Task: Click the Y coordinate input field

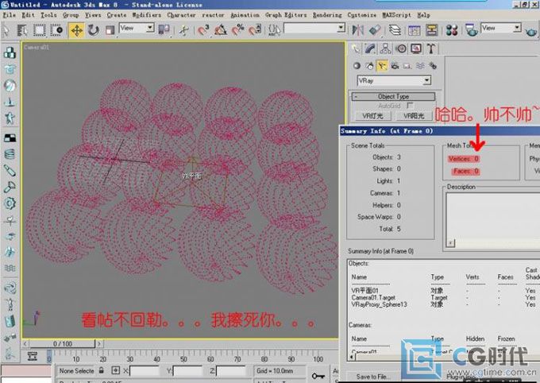Action: click(x=187, y=371)
